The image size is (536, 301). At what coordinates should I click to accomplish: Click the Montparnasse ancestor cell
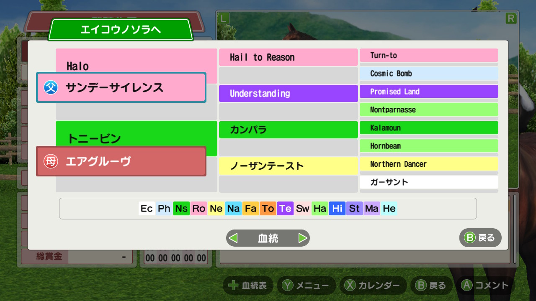pos(429,110)
